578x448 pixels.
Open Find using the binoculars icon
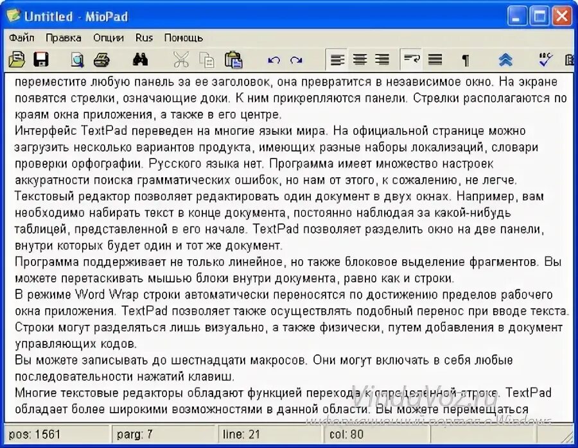[x=141, y=59]
